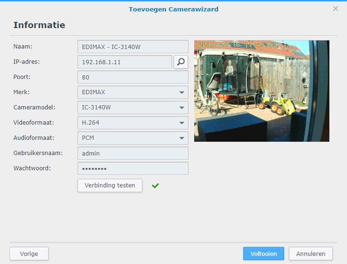Close the camera wizard dialog
Viewport: 347px width, 264px height.
(336, 9)
